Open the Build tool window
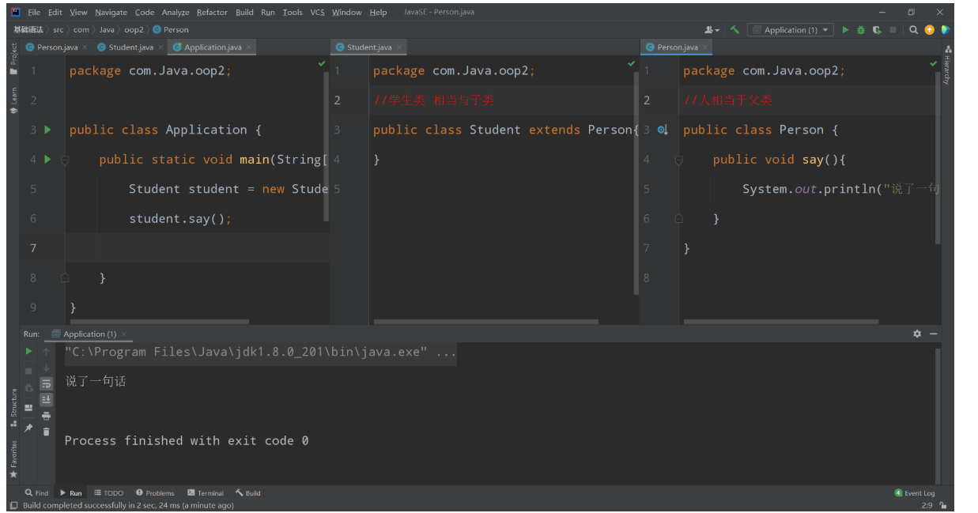The image size is (978, 513). [247, 492]
